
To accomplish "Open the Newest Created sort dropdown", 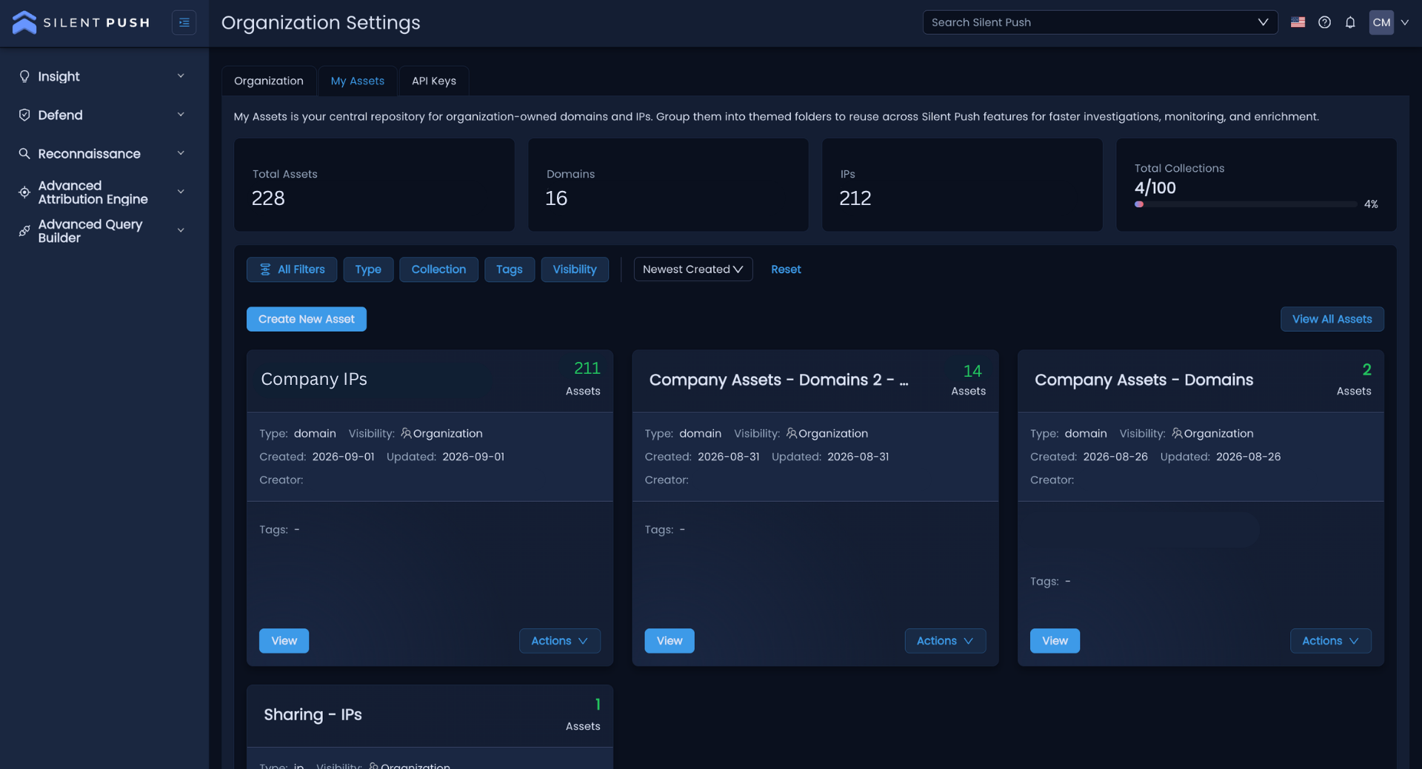I will click(693, 269).
